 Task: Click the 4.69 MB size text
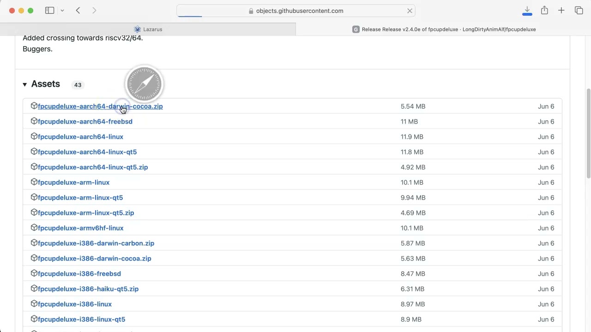point(413,213)
